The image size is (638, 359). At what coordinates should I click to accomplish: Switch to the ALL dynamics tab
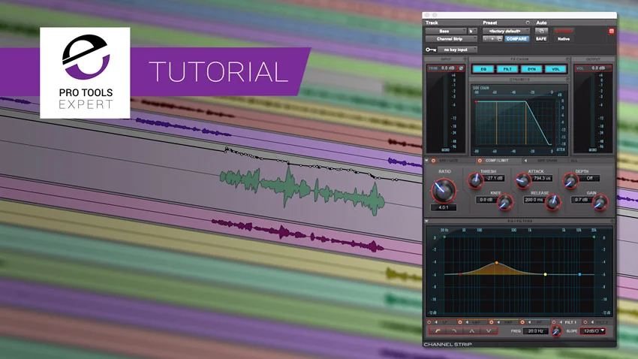573,161
